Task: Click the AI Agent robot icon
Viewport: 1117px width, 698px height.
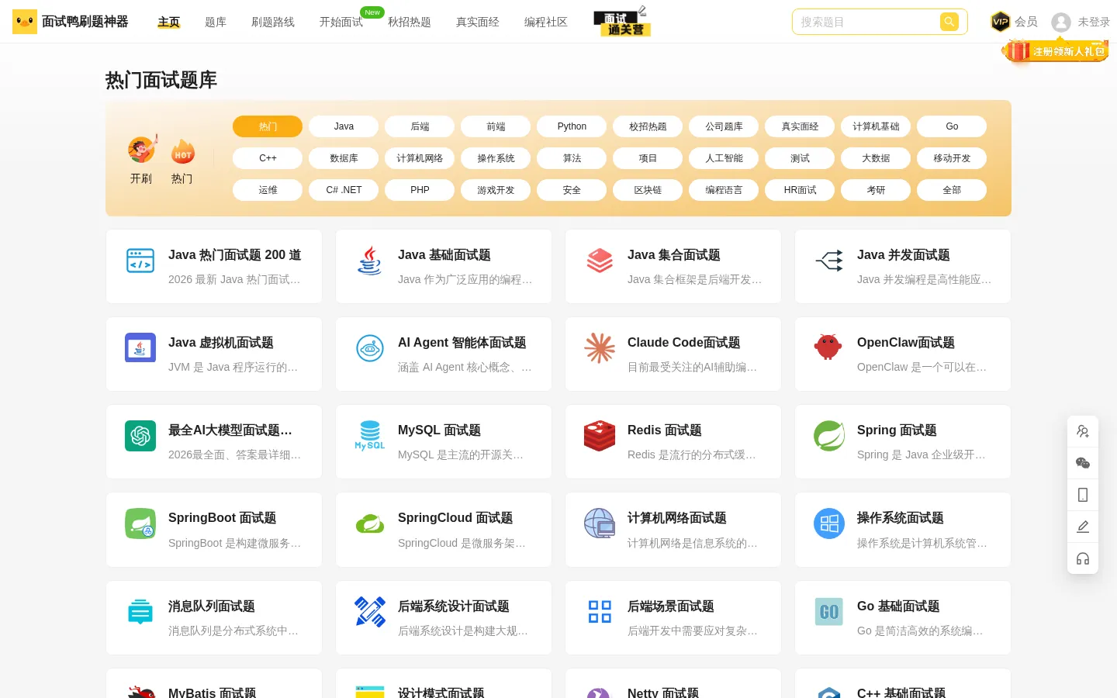Action: tap(370, 348)
